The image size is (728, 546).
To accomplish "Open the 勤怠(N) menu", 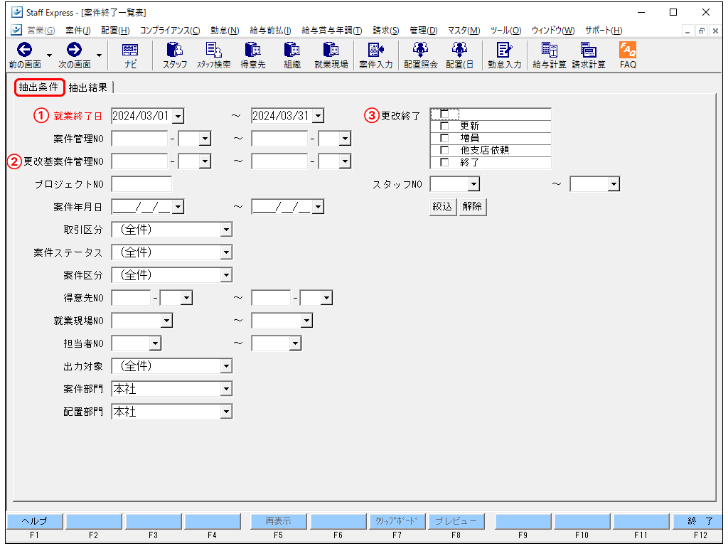I will click(225, 31).
